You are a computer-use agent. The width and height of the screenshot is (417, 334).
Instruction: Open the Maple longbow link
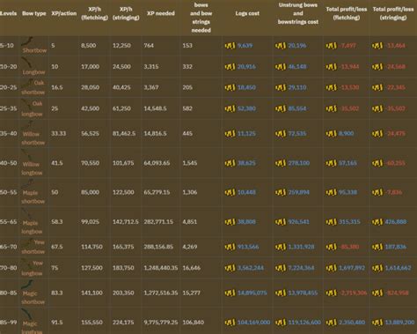(x=32, y=227)
